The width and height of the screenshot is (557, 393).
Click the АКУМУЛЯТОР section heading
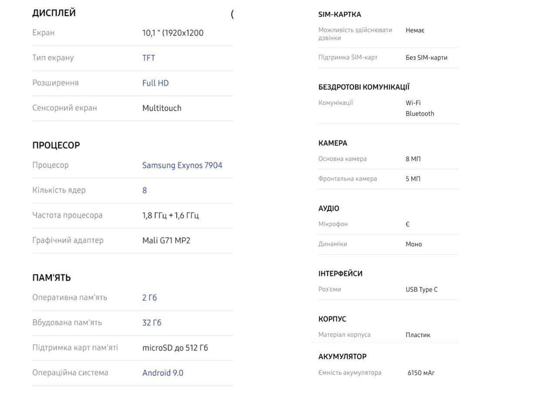pyautogui.click(x=342, y=356)
